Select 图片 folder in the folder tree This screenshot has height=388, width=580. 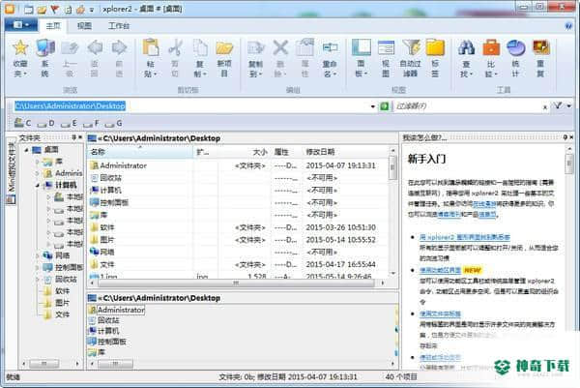click(x=62, y=303)
